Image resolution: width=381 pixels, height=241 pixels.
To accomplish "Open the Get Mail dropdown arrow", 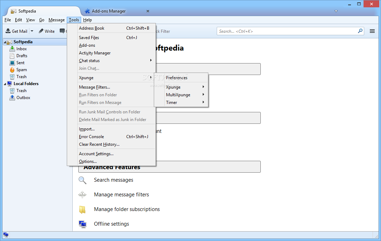I will point(32,31).
